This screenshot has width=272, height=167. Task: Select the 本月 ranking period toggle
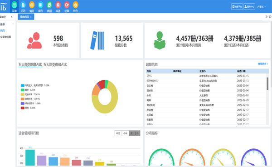118,133
